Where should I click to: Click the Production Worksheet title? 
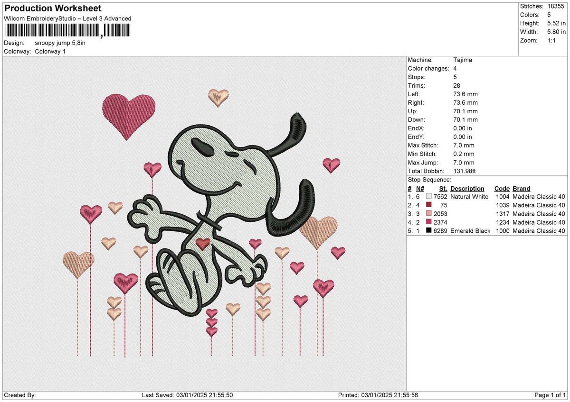(x=52, y=8)
